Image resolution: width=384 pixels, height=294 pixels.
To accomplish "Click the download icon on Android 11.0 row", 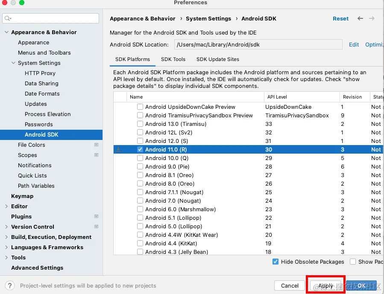I will tap(119, 149).
